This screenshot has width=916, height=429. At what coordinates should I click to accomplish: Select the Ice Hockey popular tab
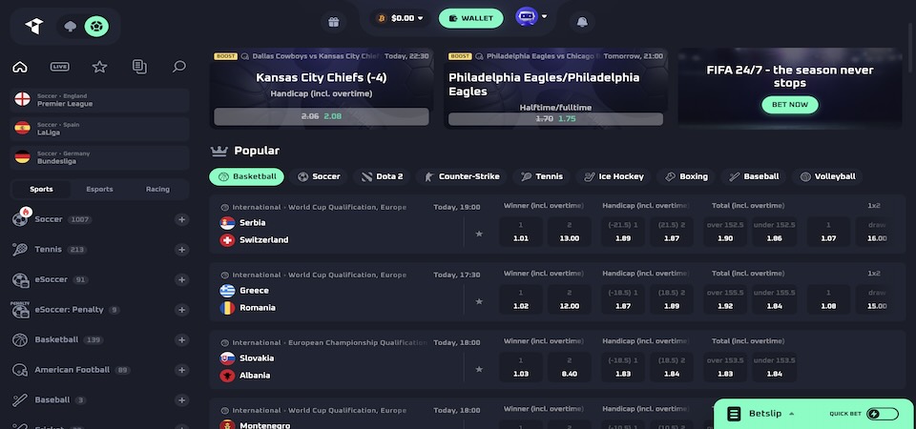coord(614,176)
